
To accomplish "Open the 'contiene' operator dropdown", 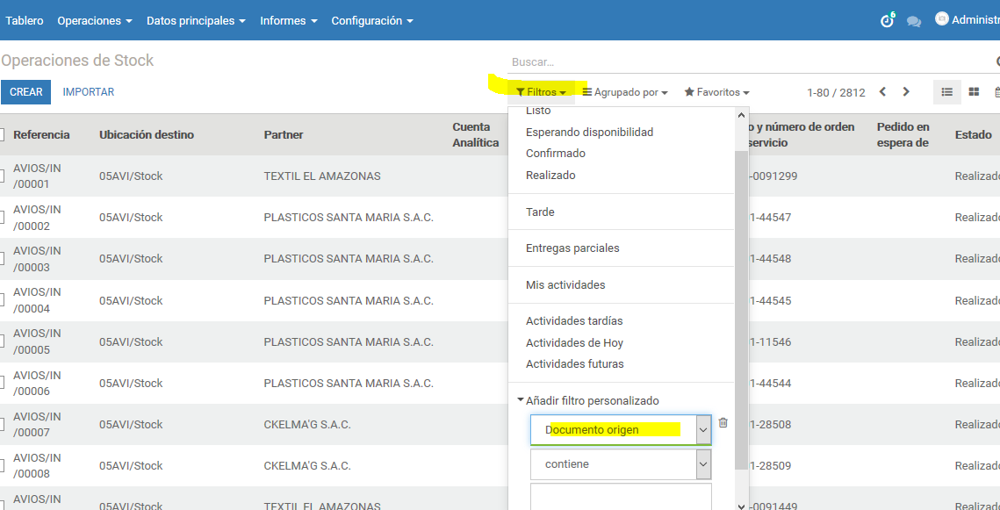I will click(620, 464).
